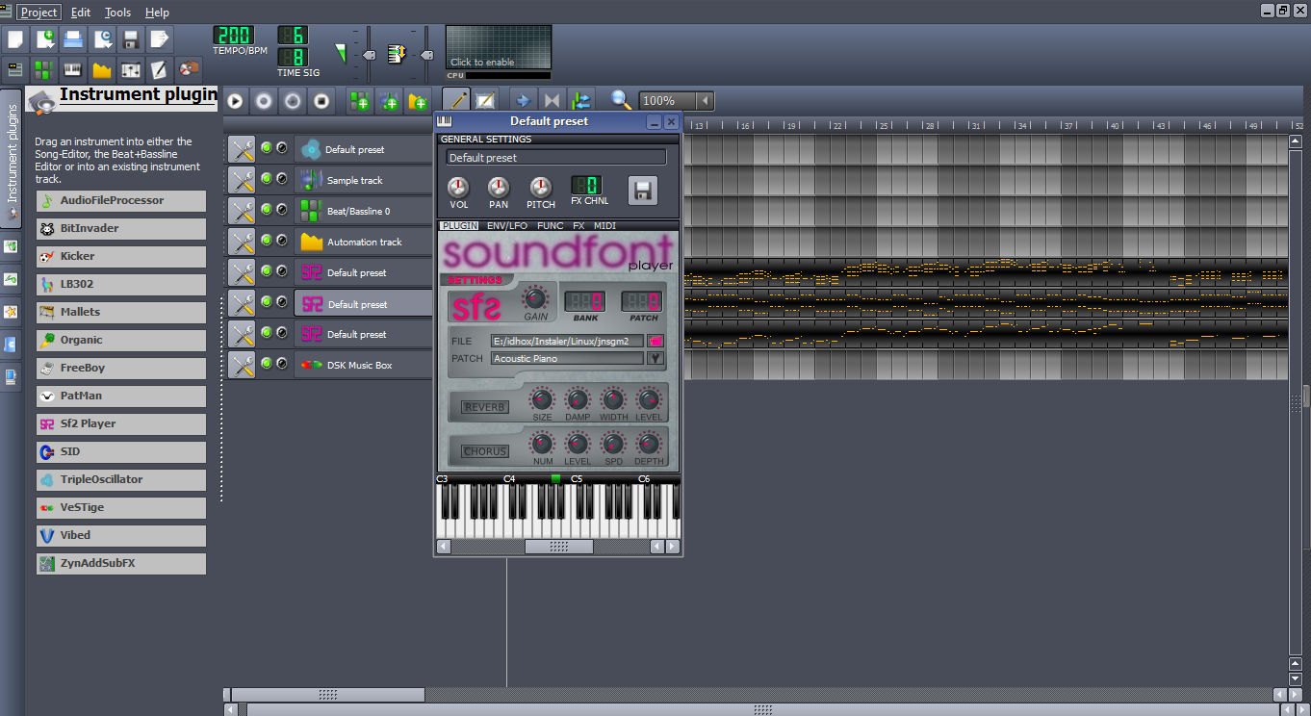The image size is (1311, 716).
Task: Open the Automation Editor
Action: (102, 69)
